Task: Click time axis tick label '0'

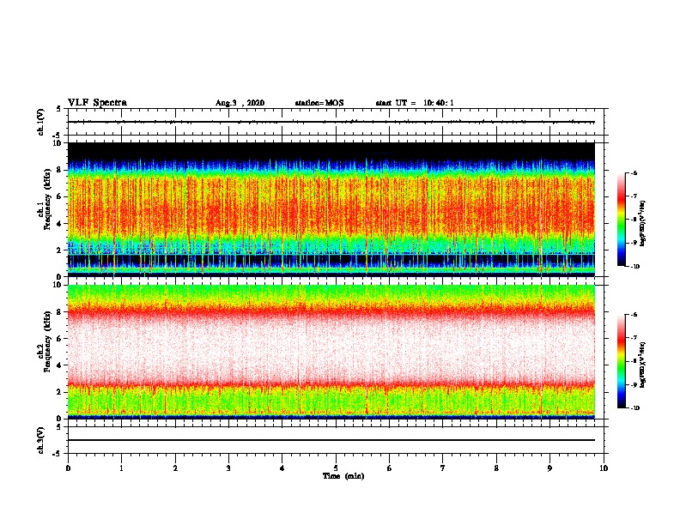Action: tap(68, 468)
